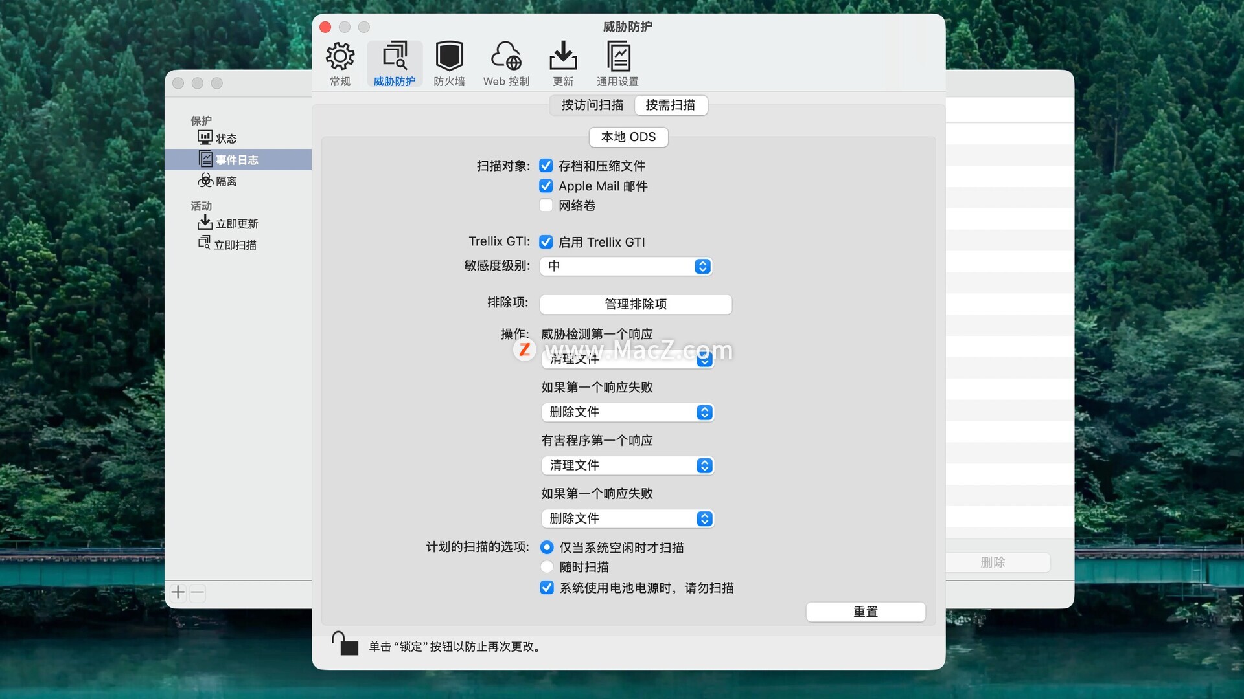This screenshot has height=699, width=1244.
Task: Click the 启用 Trellix GTI label text
Action: click(602, 242)
